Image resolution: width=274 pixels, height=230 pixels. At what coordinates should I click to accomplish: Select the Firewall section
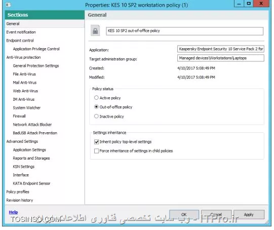coord(19,116)
